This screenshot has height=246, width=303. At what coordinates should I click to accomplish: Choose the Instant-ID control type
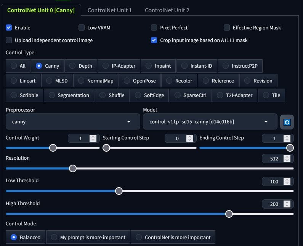[197, 66]
